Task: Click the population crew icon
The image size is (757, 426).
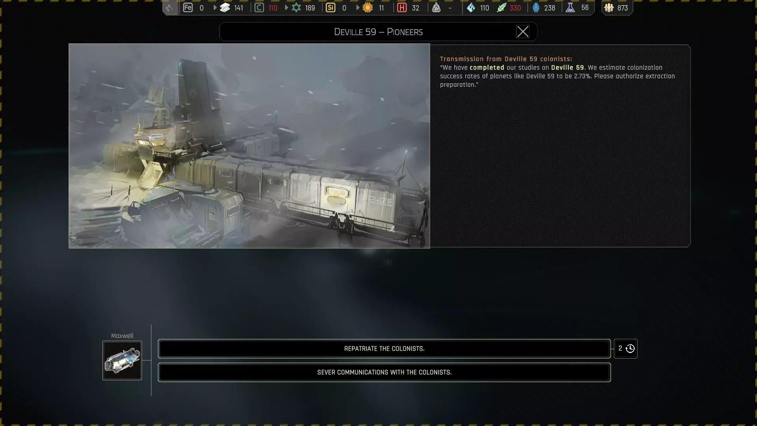Action: tap(609, 7)
